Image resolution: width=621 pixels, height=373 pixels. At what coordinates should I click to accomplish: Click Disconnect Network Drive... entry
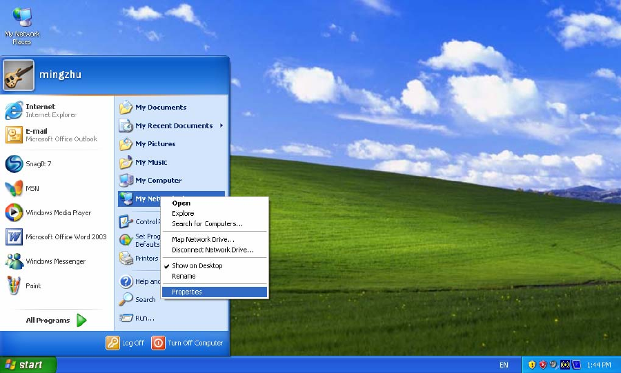tap(213, 250)
